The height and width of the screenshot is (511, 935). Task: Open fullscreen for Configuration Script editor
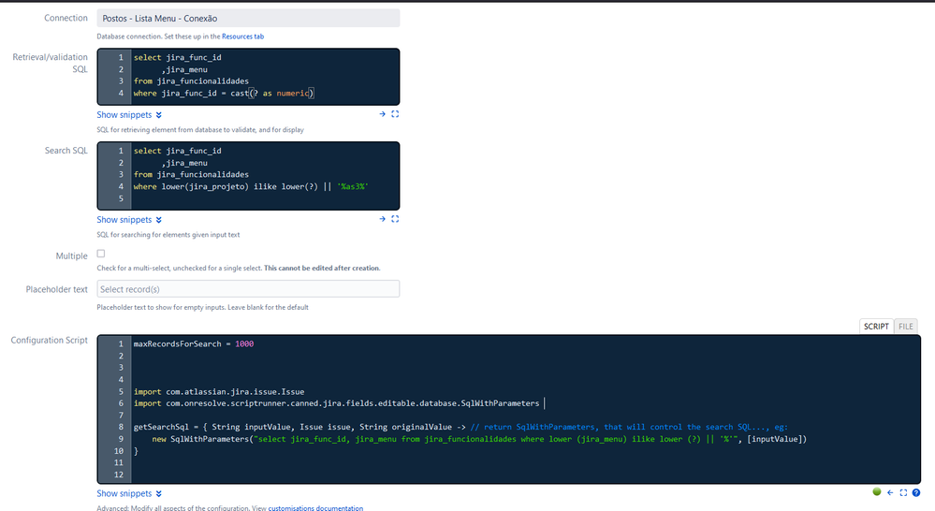[903, 492]
